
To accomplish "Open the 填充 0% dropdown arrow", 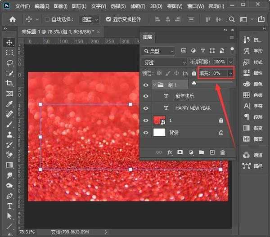I will click(231, 73).
